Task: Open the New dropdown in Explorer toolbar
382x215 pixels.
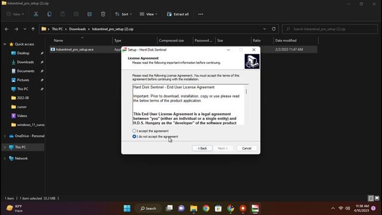Action: pyautogui.click(x=16, y=14)
